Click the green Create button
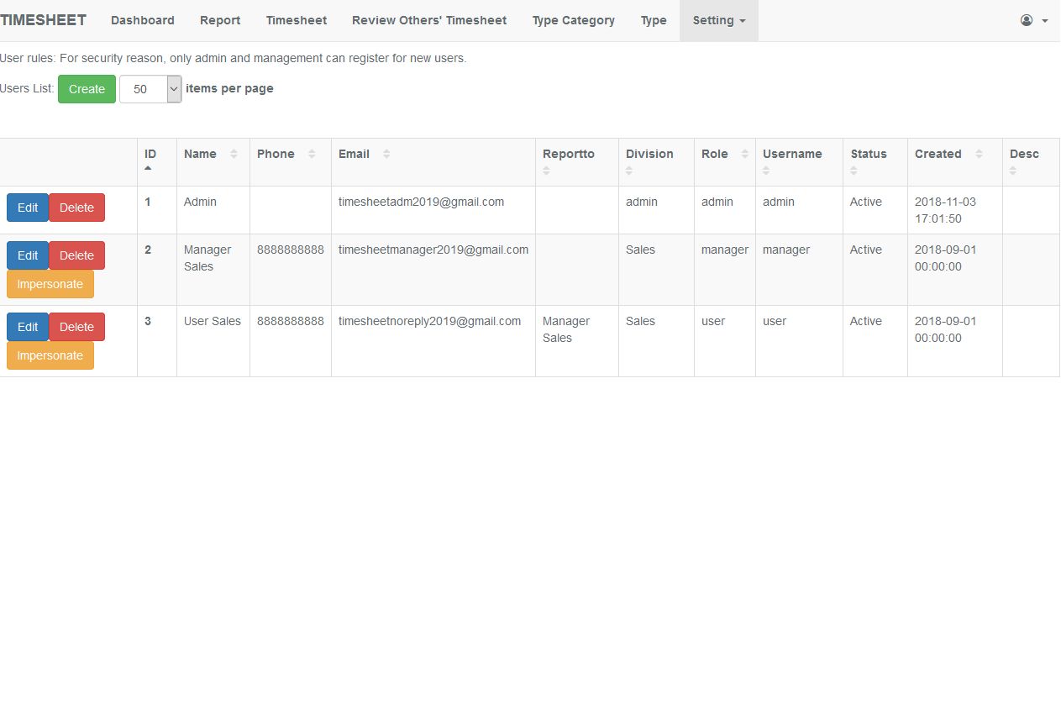Screen dimensions: 1061x715 [87, 88]
